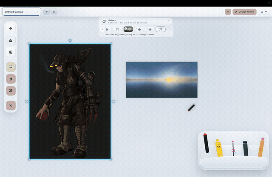Click the four-corner nodes tool icon
Image resolution: width=272 pixels, height=177 pixels.
(x=11, y=91)
